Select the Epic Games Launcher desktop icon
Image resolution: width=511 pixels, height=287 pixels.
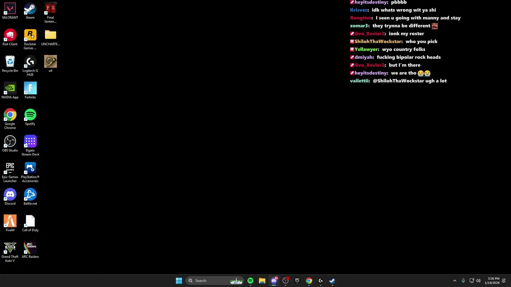pyautogui.click(x=10, y=173)
